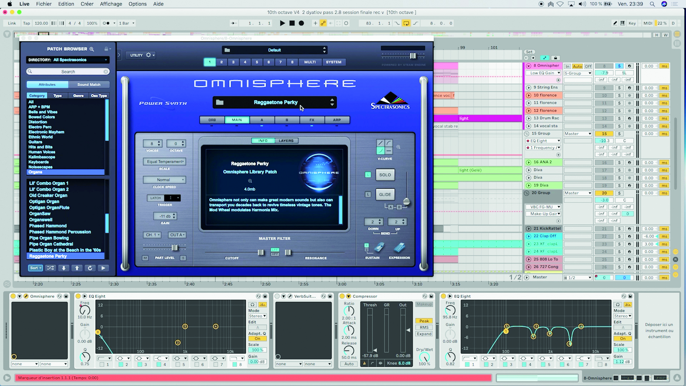This screenshot has width=686, height=386.
Task: Click the Stop button in Live transport
Action: pyautogui.click(x=292, y=23)
